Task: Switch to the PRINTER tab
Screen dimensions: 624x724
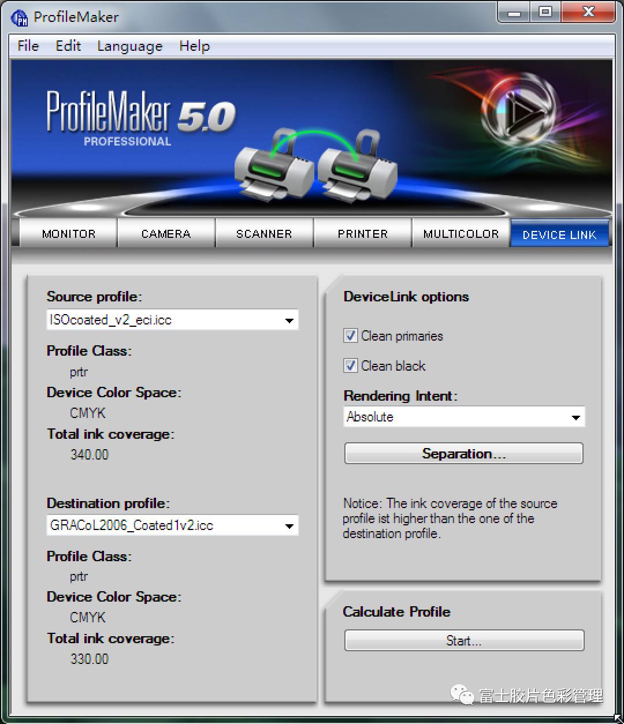Action: [363, 233]
